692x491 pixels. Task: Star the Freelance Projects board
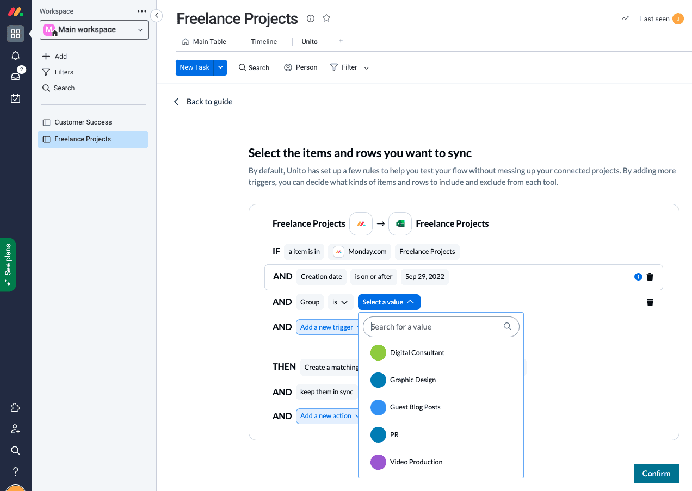pyautogui.click(x=326, y=18)
